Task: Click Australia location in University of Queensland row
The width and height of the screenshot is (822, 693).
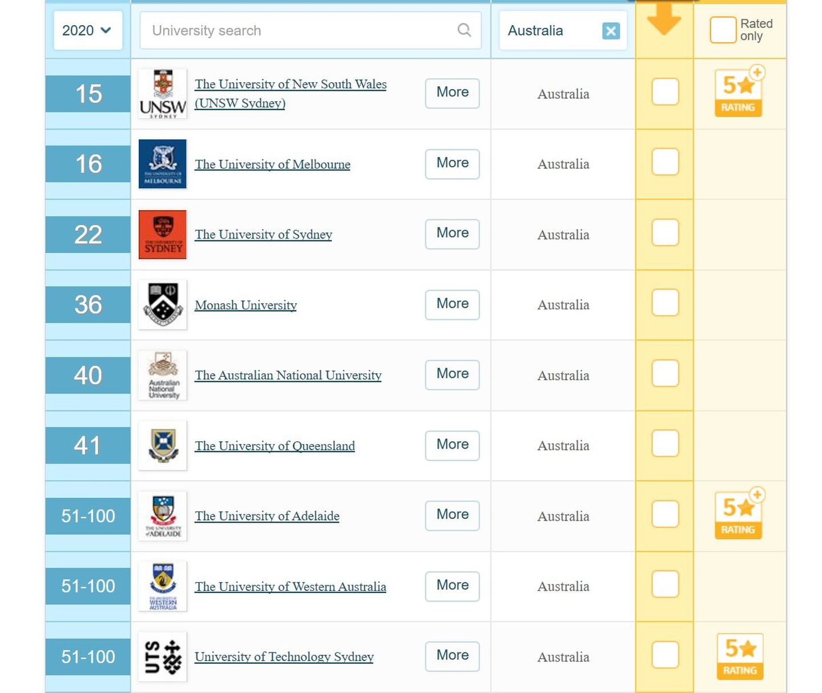Action: click(563, 446)
